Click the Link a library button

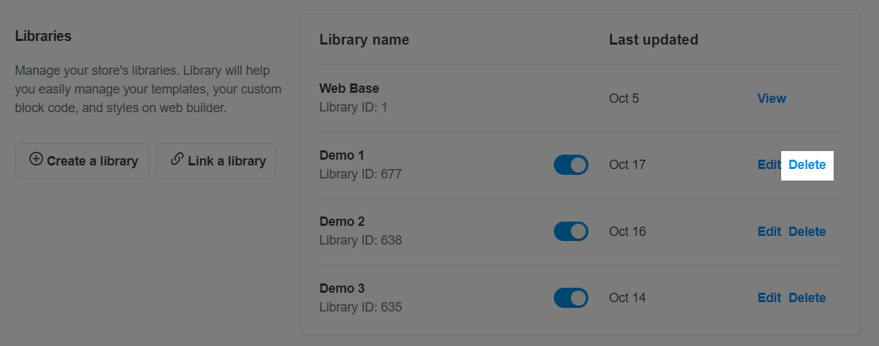216,161
